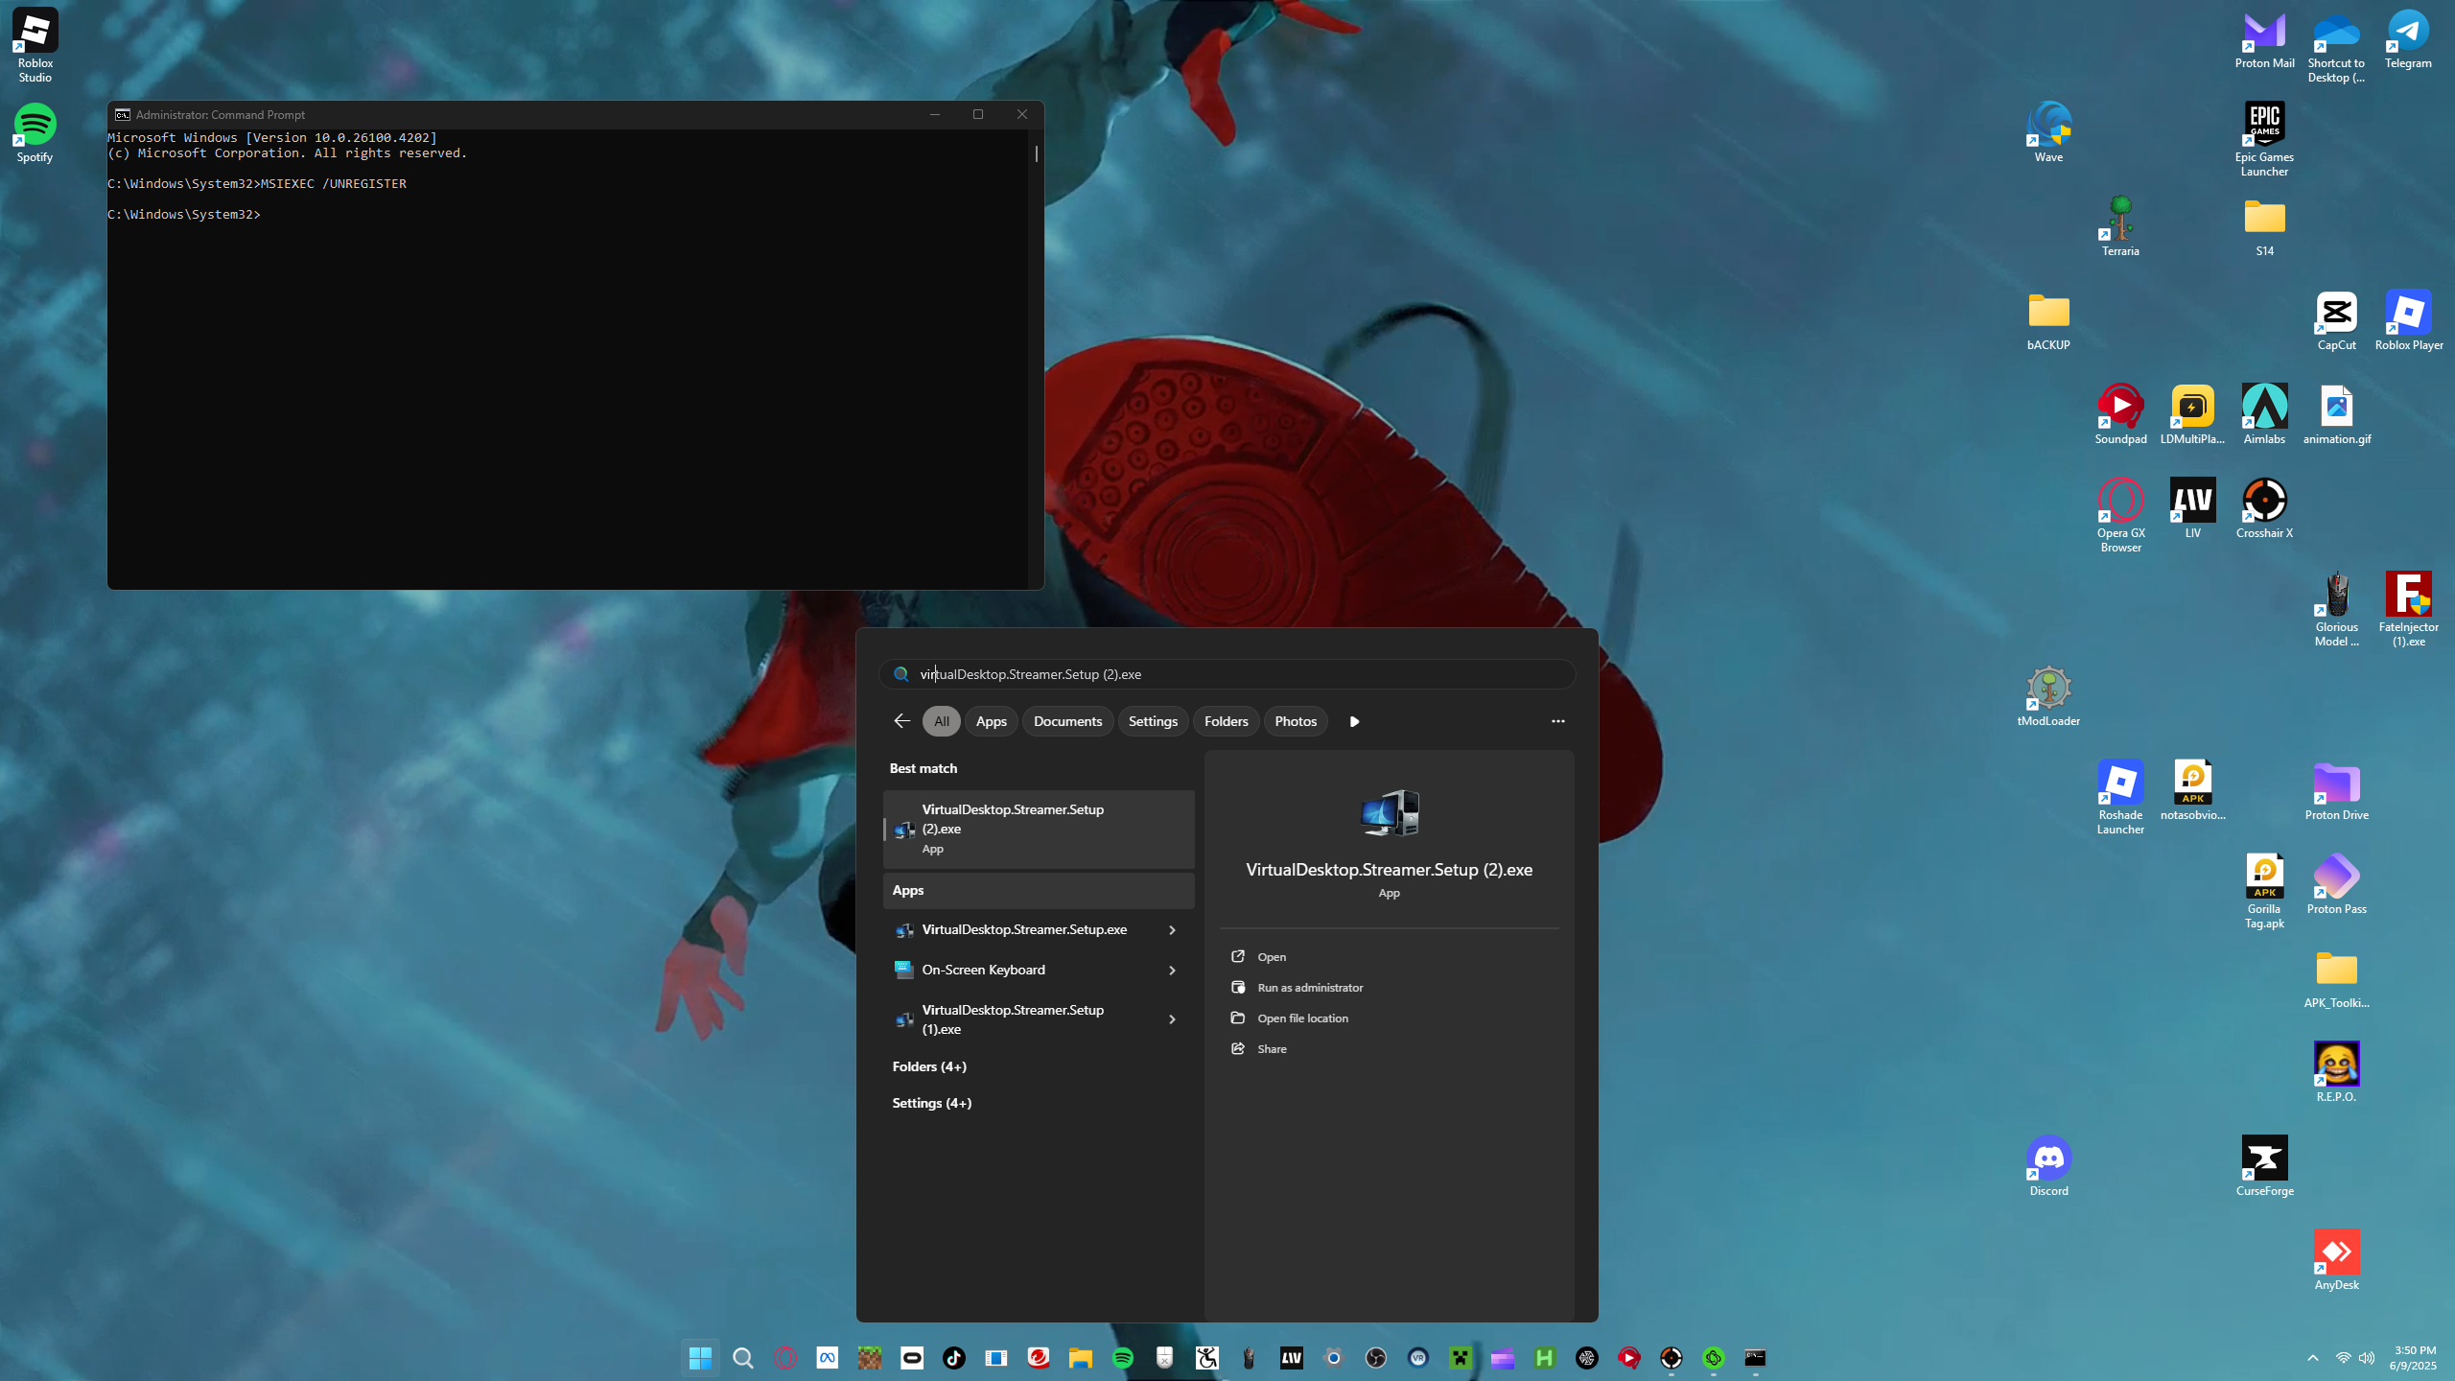Open the Discord desktop shortcut

point(2048,1163)
